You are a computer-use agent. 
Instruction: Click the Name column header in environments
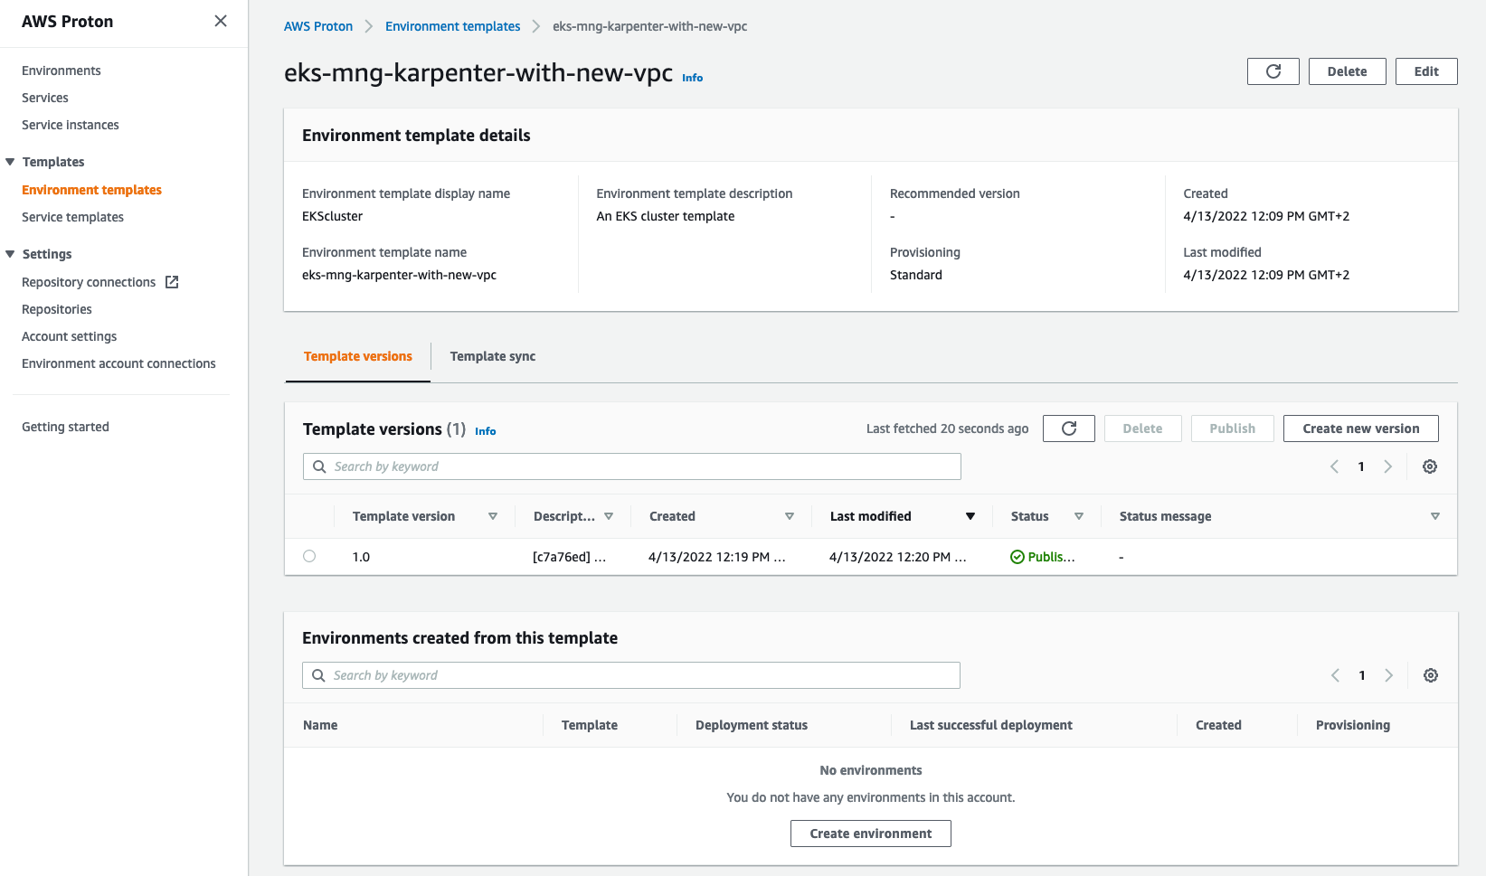[x=320, y=725]
